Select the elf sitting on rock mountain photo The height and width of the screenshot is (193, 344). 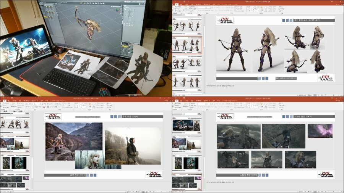coord(74,142)
